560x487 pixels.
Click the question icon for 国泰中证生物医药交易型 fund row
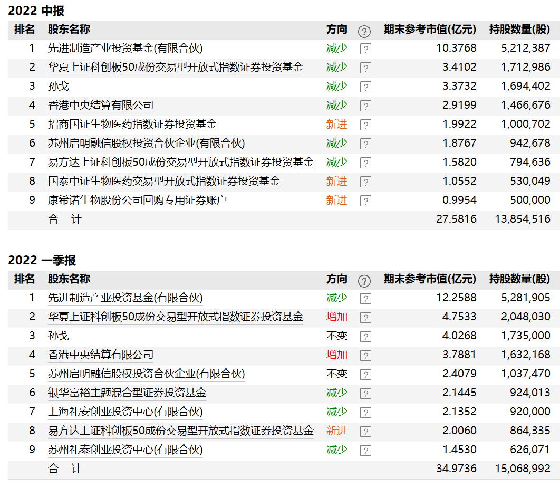(x=365, y=182)
